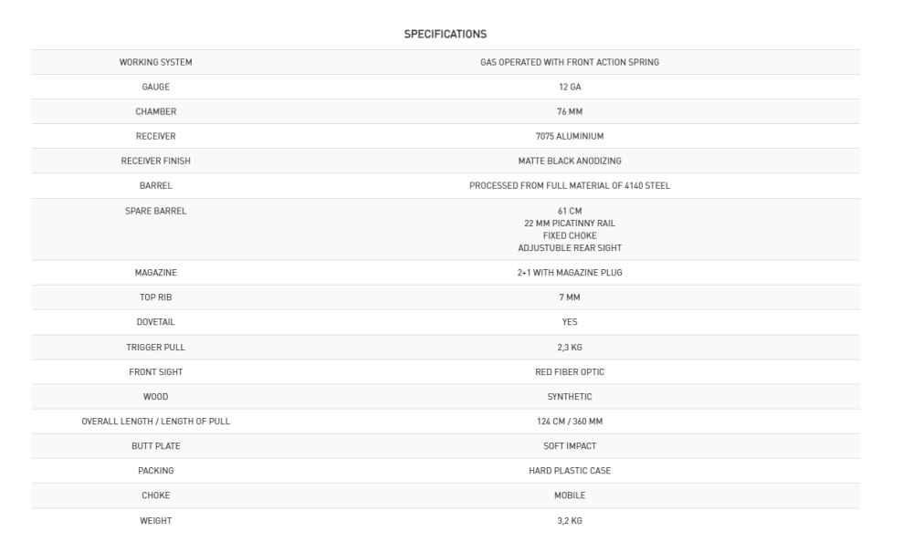913x542 pixels.
Task: Click the GAUGE row label
Action: [x=156, y=87]
